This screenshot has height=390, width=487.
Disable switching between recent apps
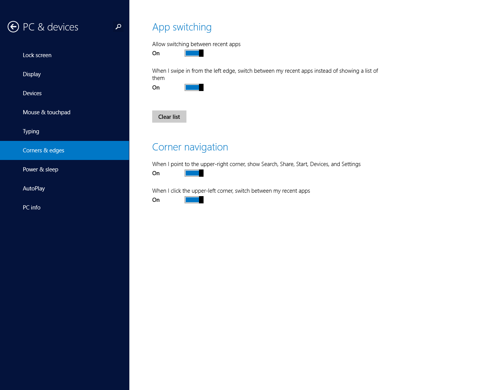(194, 53)
